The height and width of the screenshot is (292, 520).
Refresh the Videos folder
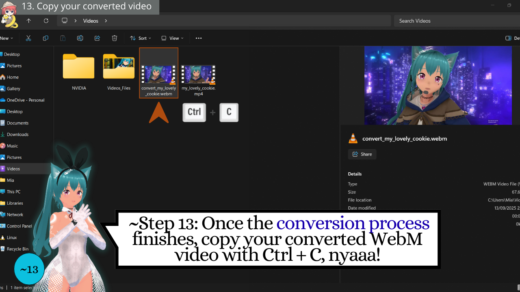point(46,21)
